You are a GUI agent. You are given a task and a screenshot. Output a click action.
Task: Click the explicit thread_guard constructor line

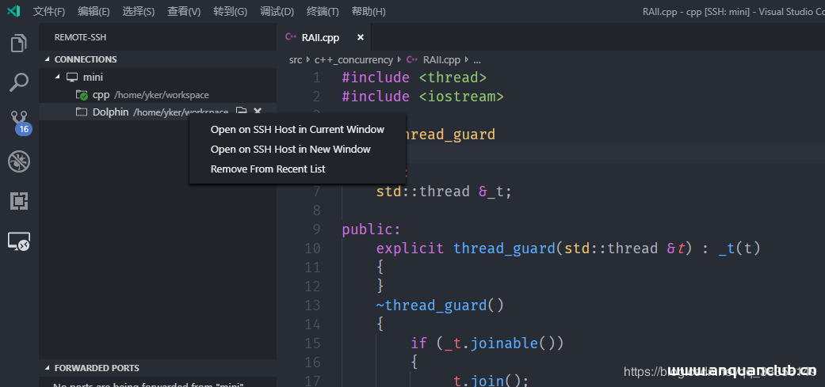point(569,248)
